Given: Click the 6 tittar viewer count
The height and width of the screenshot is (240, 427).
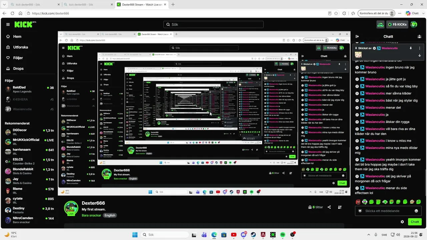Looking at the screenshot, I should [x=316, y=207].
